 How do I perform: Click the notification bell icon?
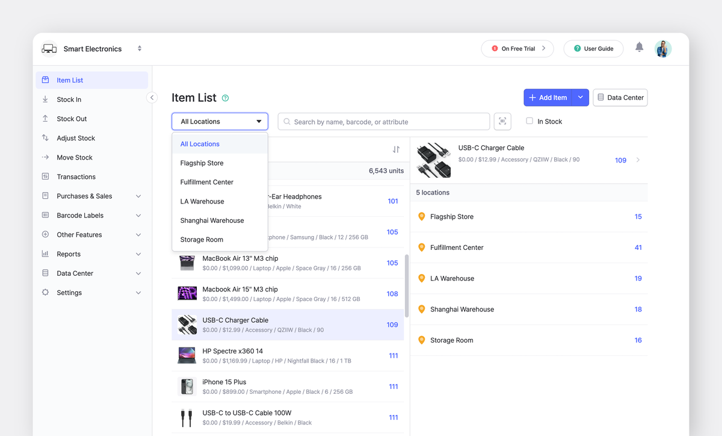(x=639, y=46)
